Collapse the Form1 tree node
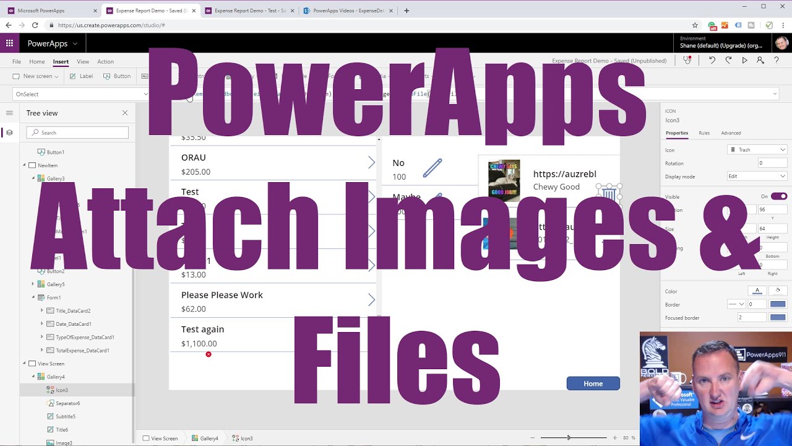Screen dimensions: 792x446 33,297
